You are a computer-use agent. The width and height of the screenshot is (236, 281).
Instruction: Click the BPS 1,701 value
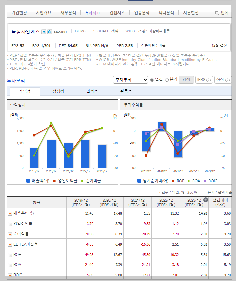[46, 46]
